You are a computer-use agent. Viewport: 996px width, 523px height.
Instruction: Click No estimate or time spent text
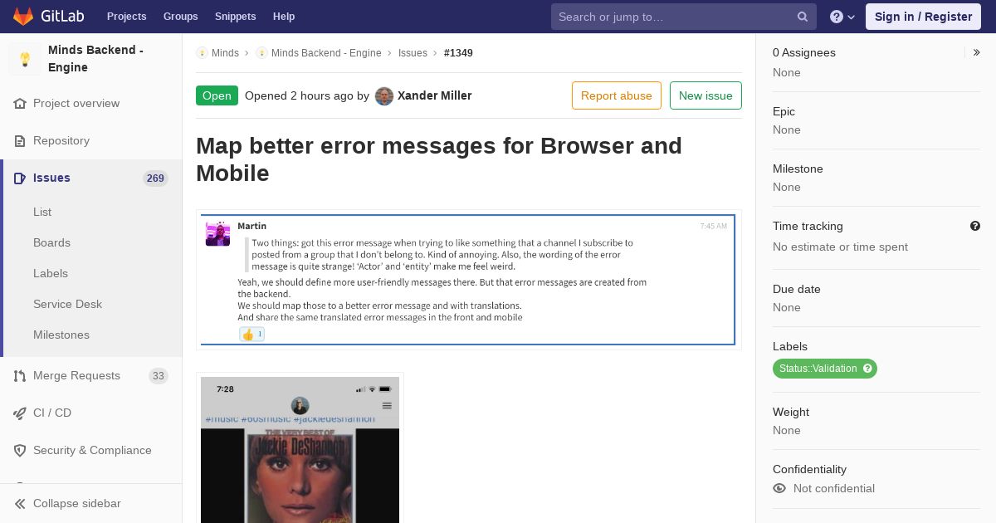tap(840, 247)
